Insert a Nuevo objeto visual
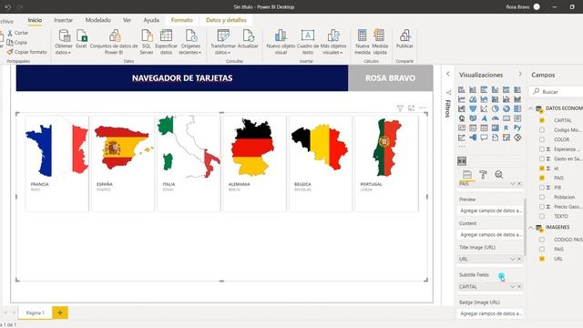The height and width of the screenshot is (328, 583). [281, 42]
